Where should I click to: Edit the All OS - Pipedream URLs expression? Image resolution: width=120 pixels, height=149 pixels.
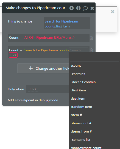49,38
